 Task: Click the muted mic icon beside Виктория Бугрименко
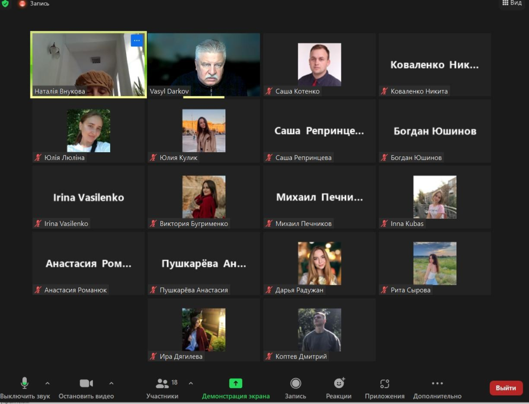coord(153,223)
